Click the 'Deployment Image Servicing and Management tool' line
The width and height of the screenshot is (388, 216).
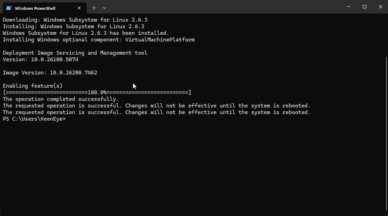click(x=75, y=53)
